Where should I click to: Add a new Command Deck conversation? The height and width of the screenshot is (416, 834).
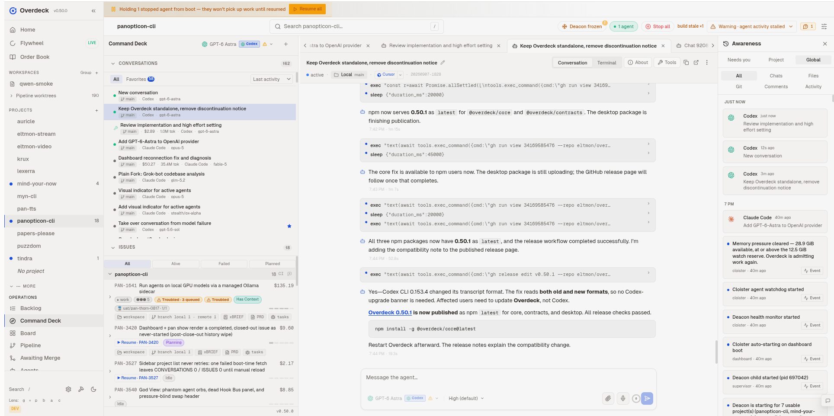[x=285, y=44]
